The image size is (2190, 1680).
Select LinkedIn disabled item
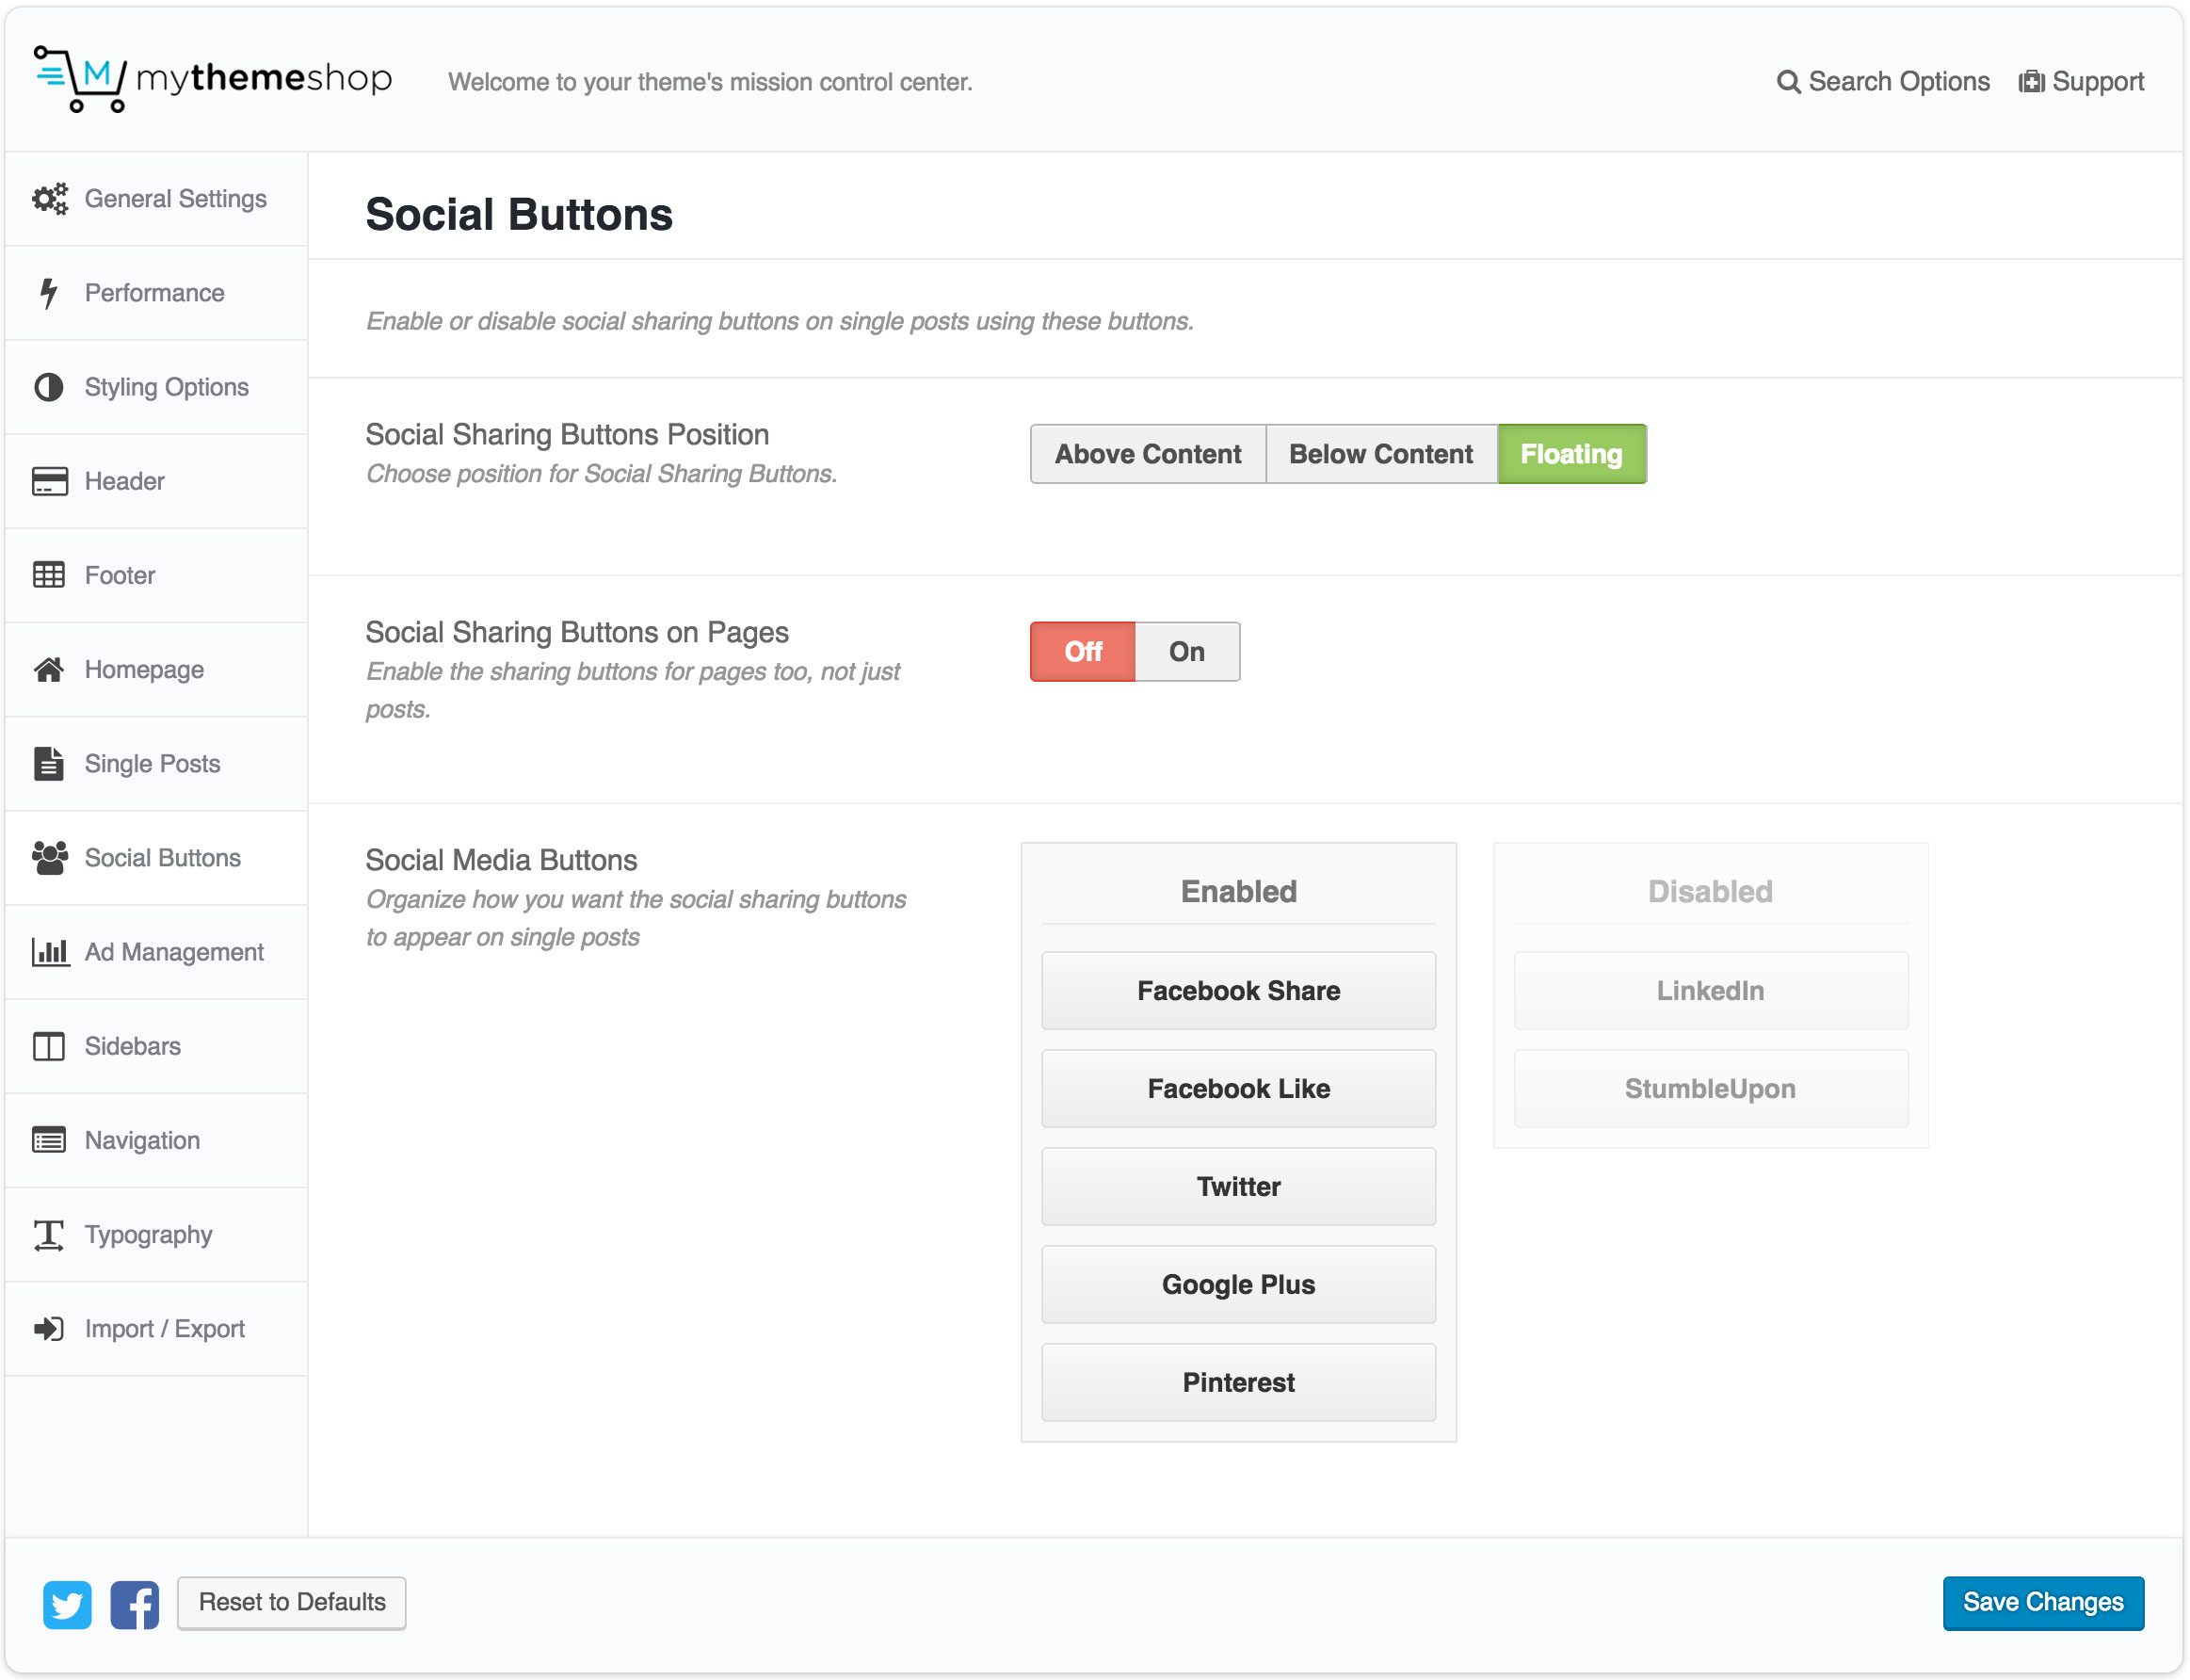[1710, 991]
